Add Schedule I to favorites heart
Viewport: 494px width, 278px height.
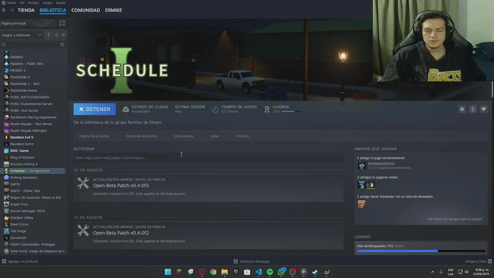pos(484,109)
